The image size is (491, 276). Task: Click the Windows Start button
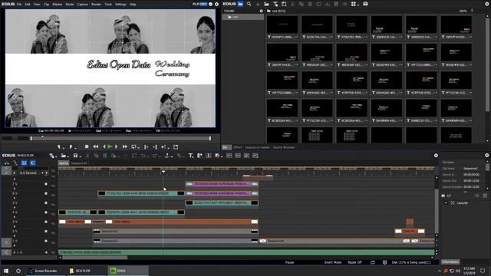pos(6,271)
